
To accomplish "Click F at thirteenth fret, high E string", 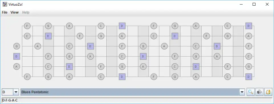I will [x=154, y=26].
